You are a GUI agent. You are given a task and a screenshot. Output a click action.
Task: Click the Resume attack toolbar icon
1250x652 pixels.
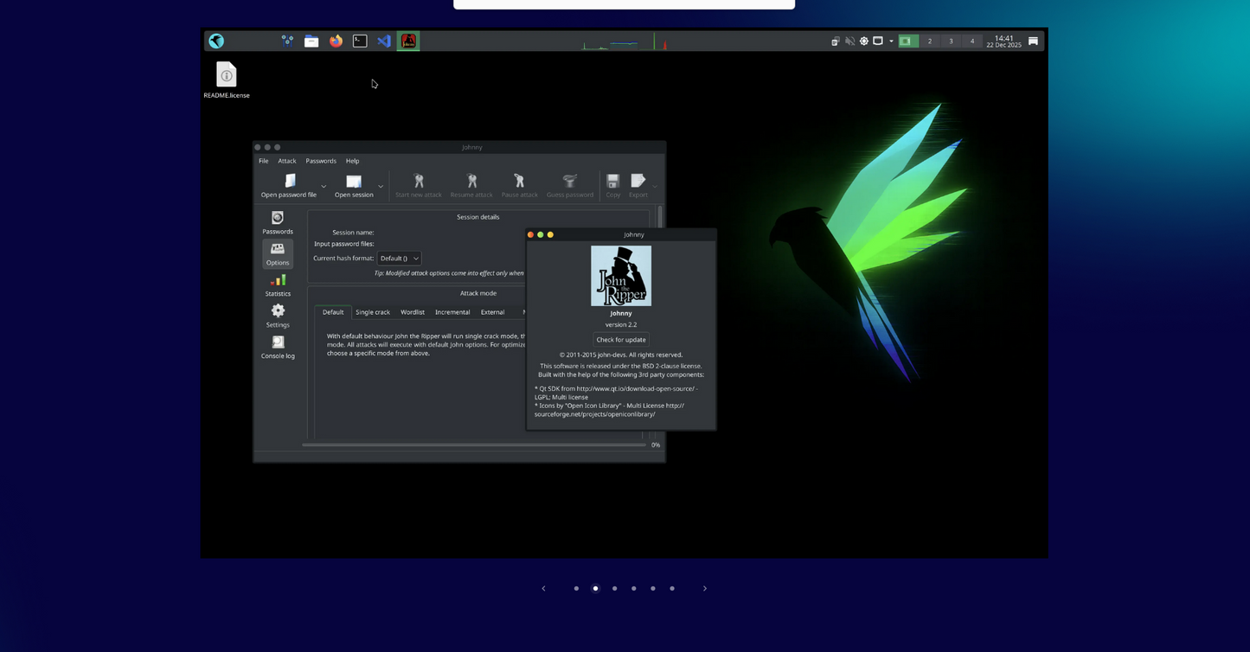pos(471,181)
